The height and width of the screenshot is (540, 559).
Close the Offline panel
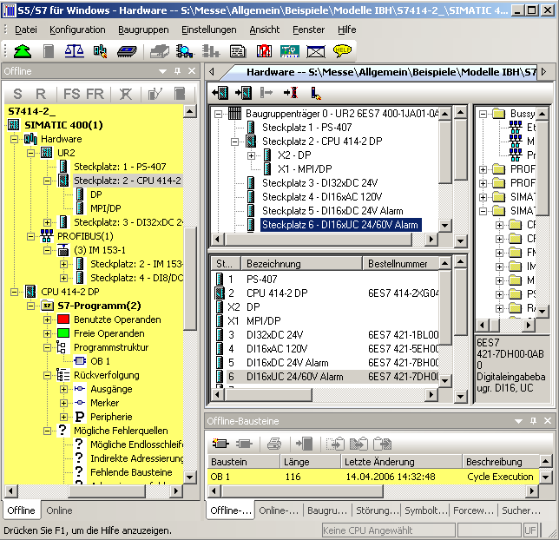192,71
